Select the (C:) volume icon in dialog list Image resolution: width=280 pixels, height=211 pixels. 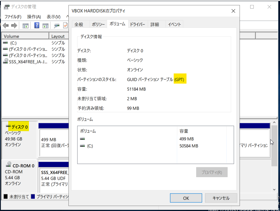82,146
